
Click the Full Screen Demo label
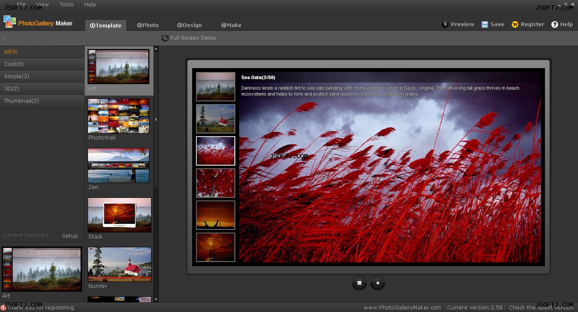click(x=193, y=38)
